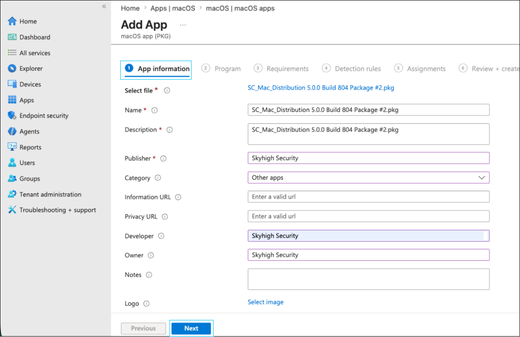Focus the Publisher input field

[368, 158]
